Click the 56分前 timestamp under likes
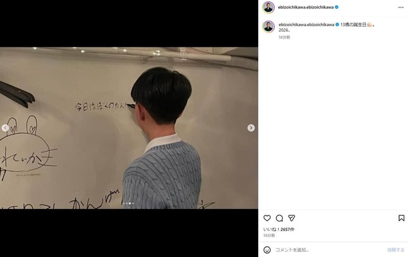The height and width of the screenshot is (257, 408). 269,236
